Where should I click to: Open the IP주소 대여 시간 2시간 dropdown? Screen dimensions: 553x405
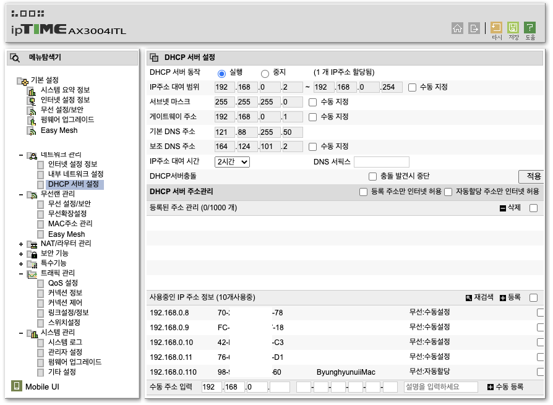232,162
